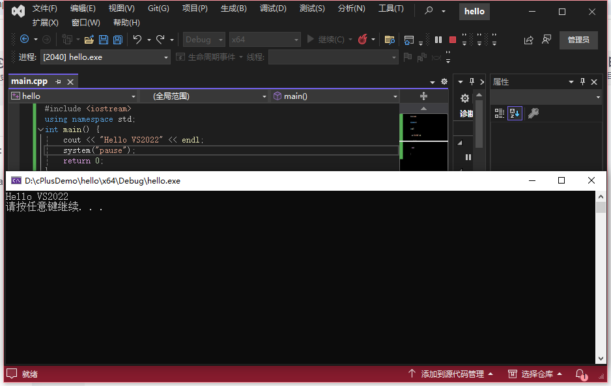This screenshot has height=386, width=611.
Task: Save main.cpp with the single disk icon
Action: (x=104, y=39)
